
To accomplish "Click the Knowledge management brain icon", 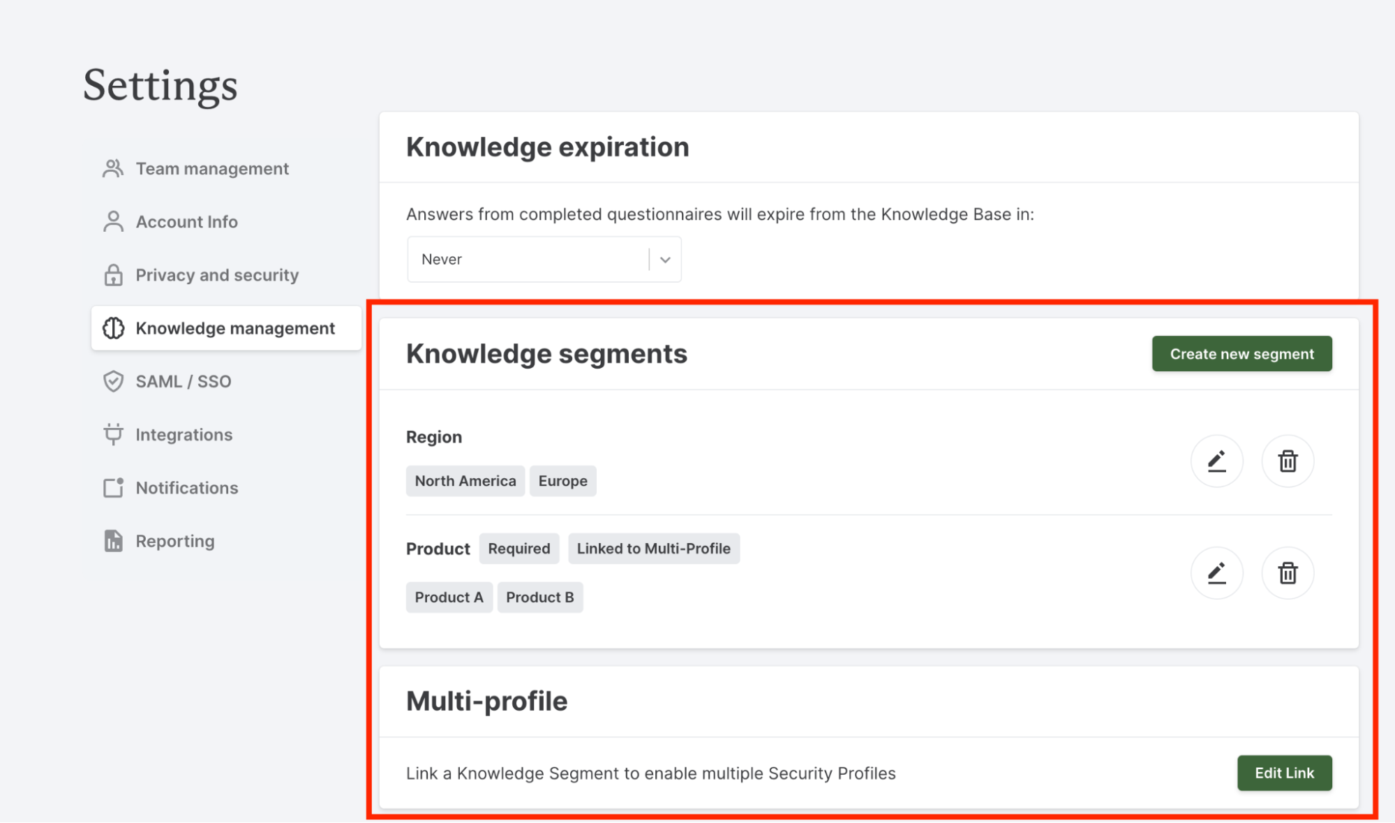I will (113, 328).
